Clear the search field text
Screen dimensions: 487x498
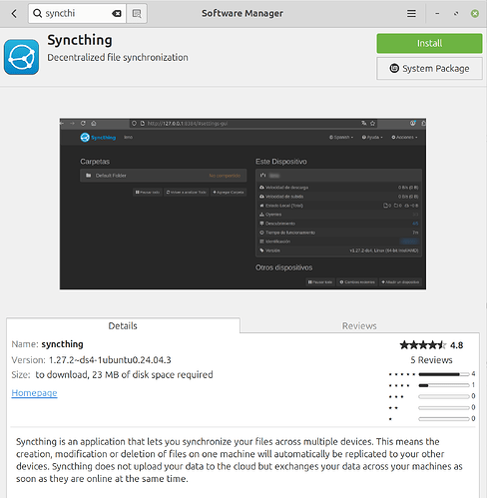click(x=117, y=14)
